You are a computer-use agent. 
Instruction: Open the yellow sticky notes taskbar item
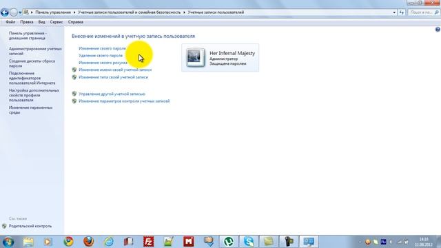coord(269,242)
